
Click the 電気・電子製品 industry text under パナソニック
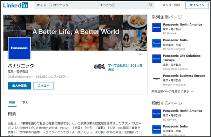click(18, 72)
